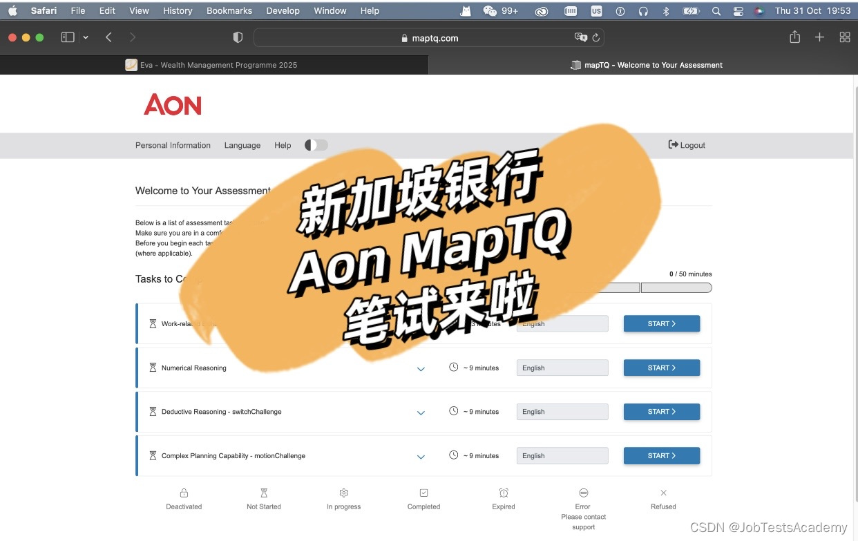The height and width of the screenshot is (541, 858).
Task: Click the Window menu
Action: (x=330, y=10)
